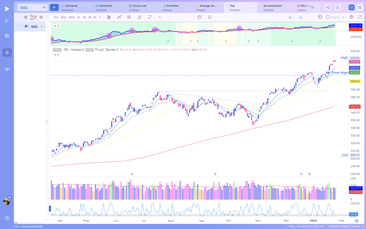Open the candlestick chart type selector

[109, 17]
